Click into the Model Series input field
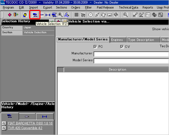The height and width of the screenshot is (135, 169). coord(131,61)
